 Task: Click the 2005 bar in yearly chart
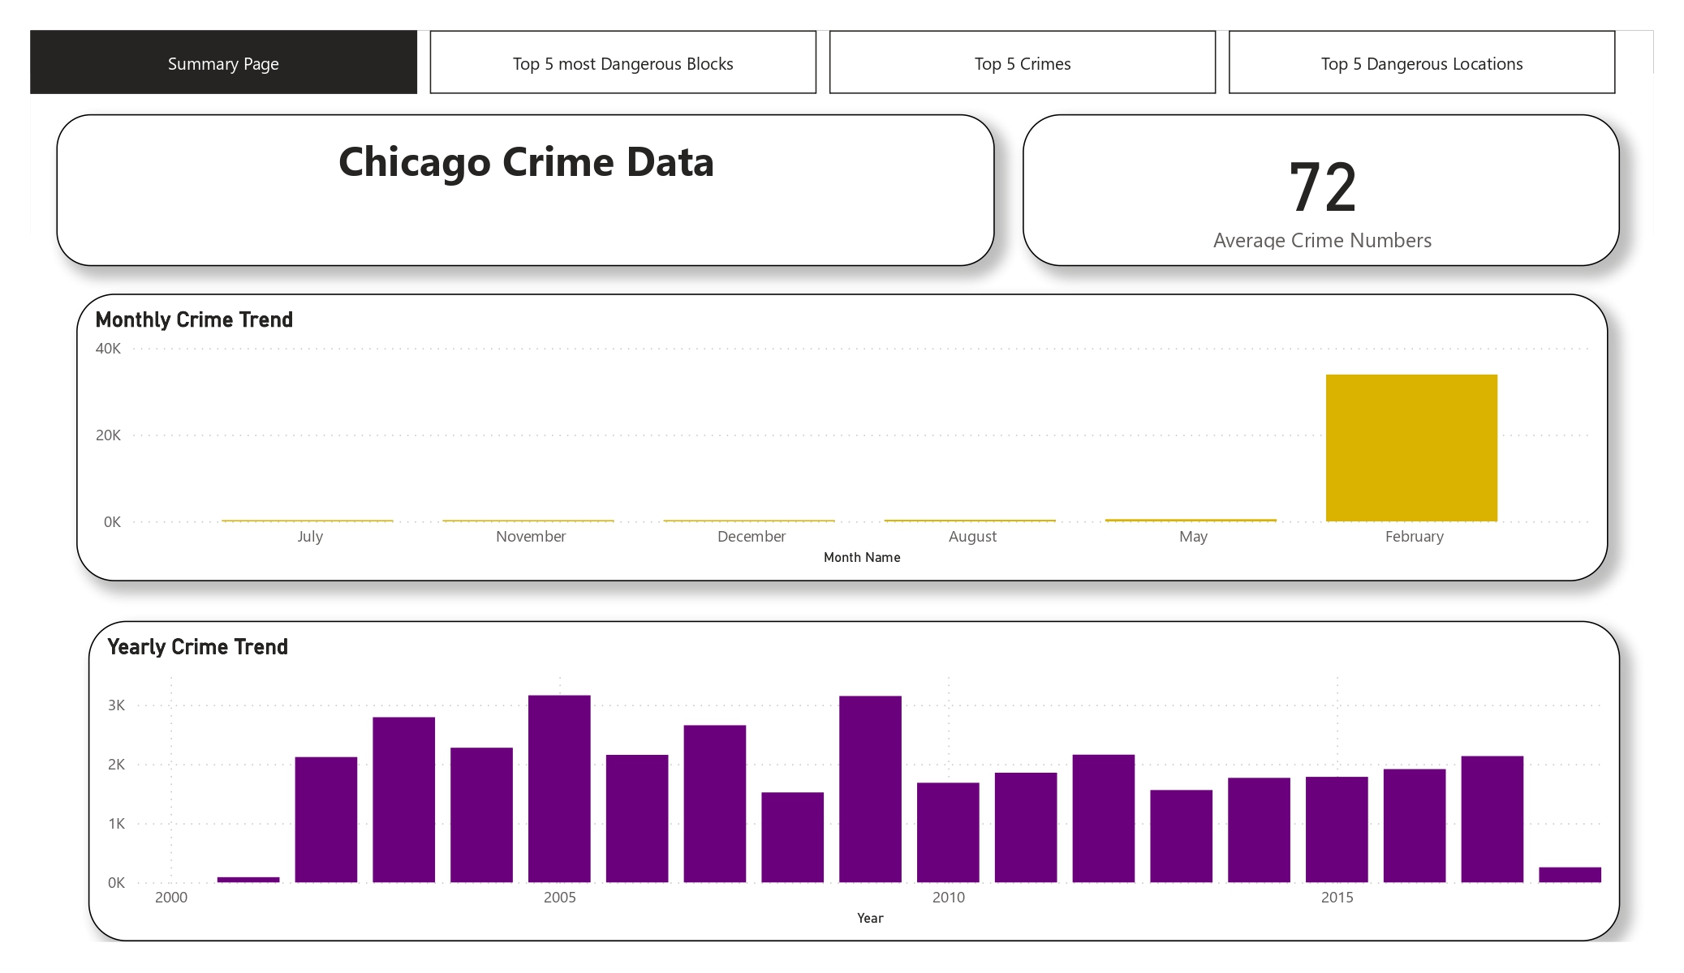(x=559, y=788)
